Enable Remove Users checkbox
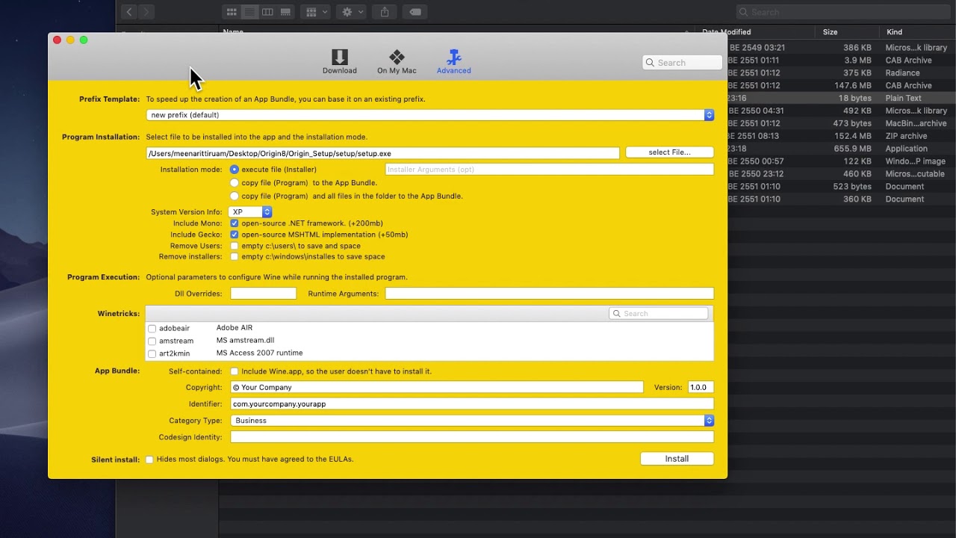 point(235,246)
